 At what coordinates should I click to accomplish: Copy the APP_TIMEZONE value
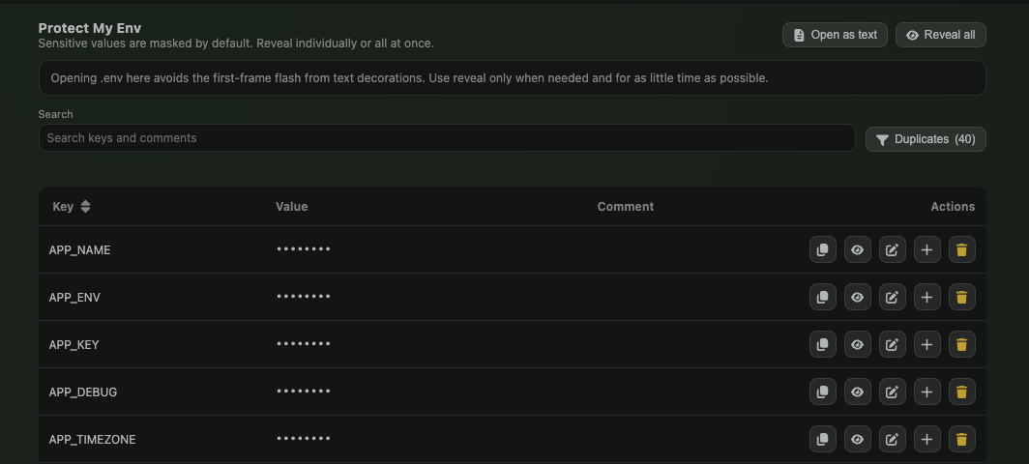[x=822, y=439]
